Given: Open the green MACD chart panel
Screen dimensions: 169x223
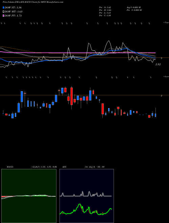Looking at the screenshot, I should click(x=29, y=196).
